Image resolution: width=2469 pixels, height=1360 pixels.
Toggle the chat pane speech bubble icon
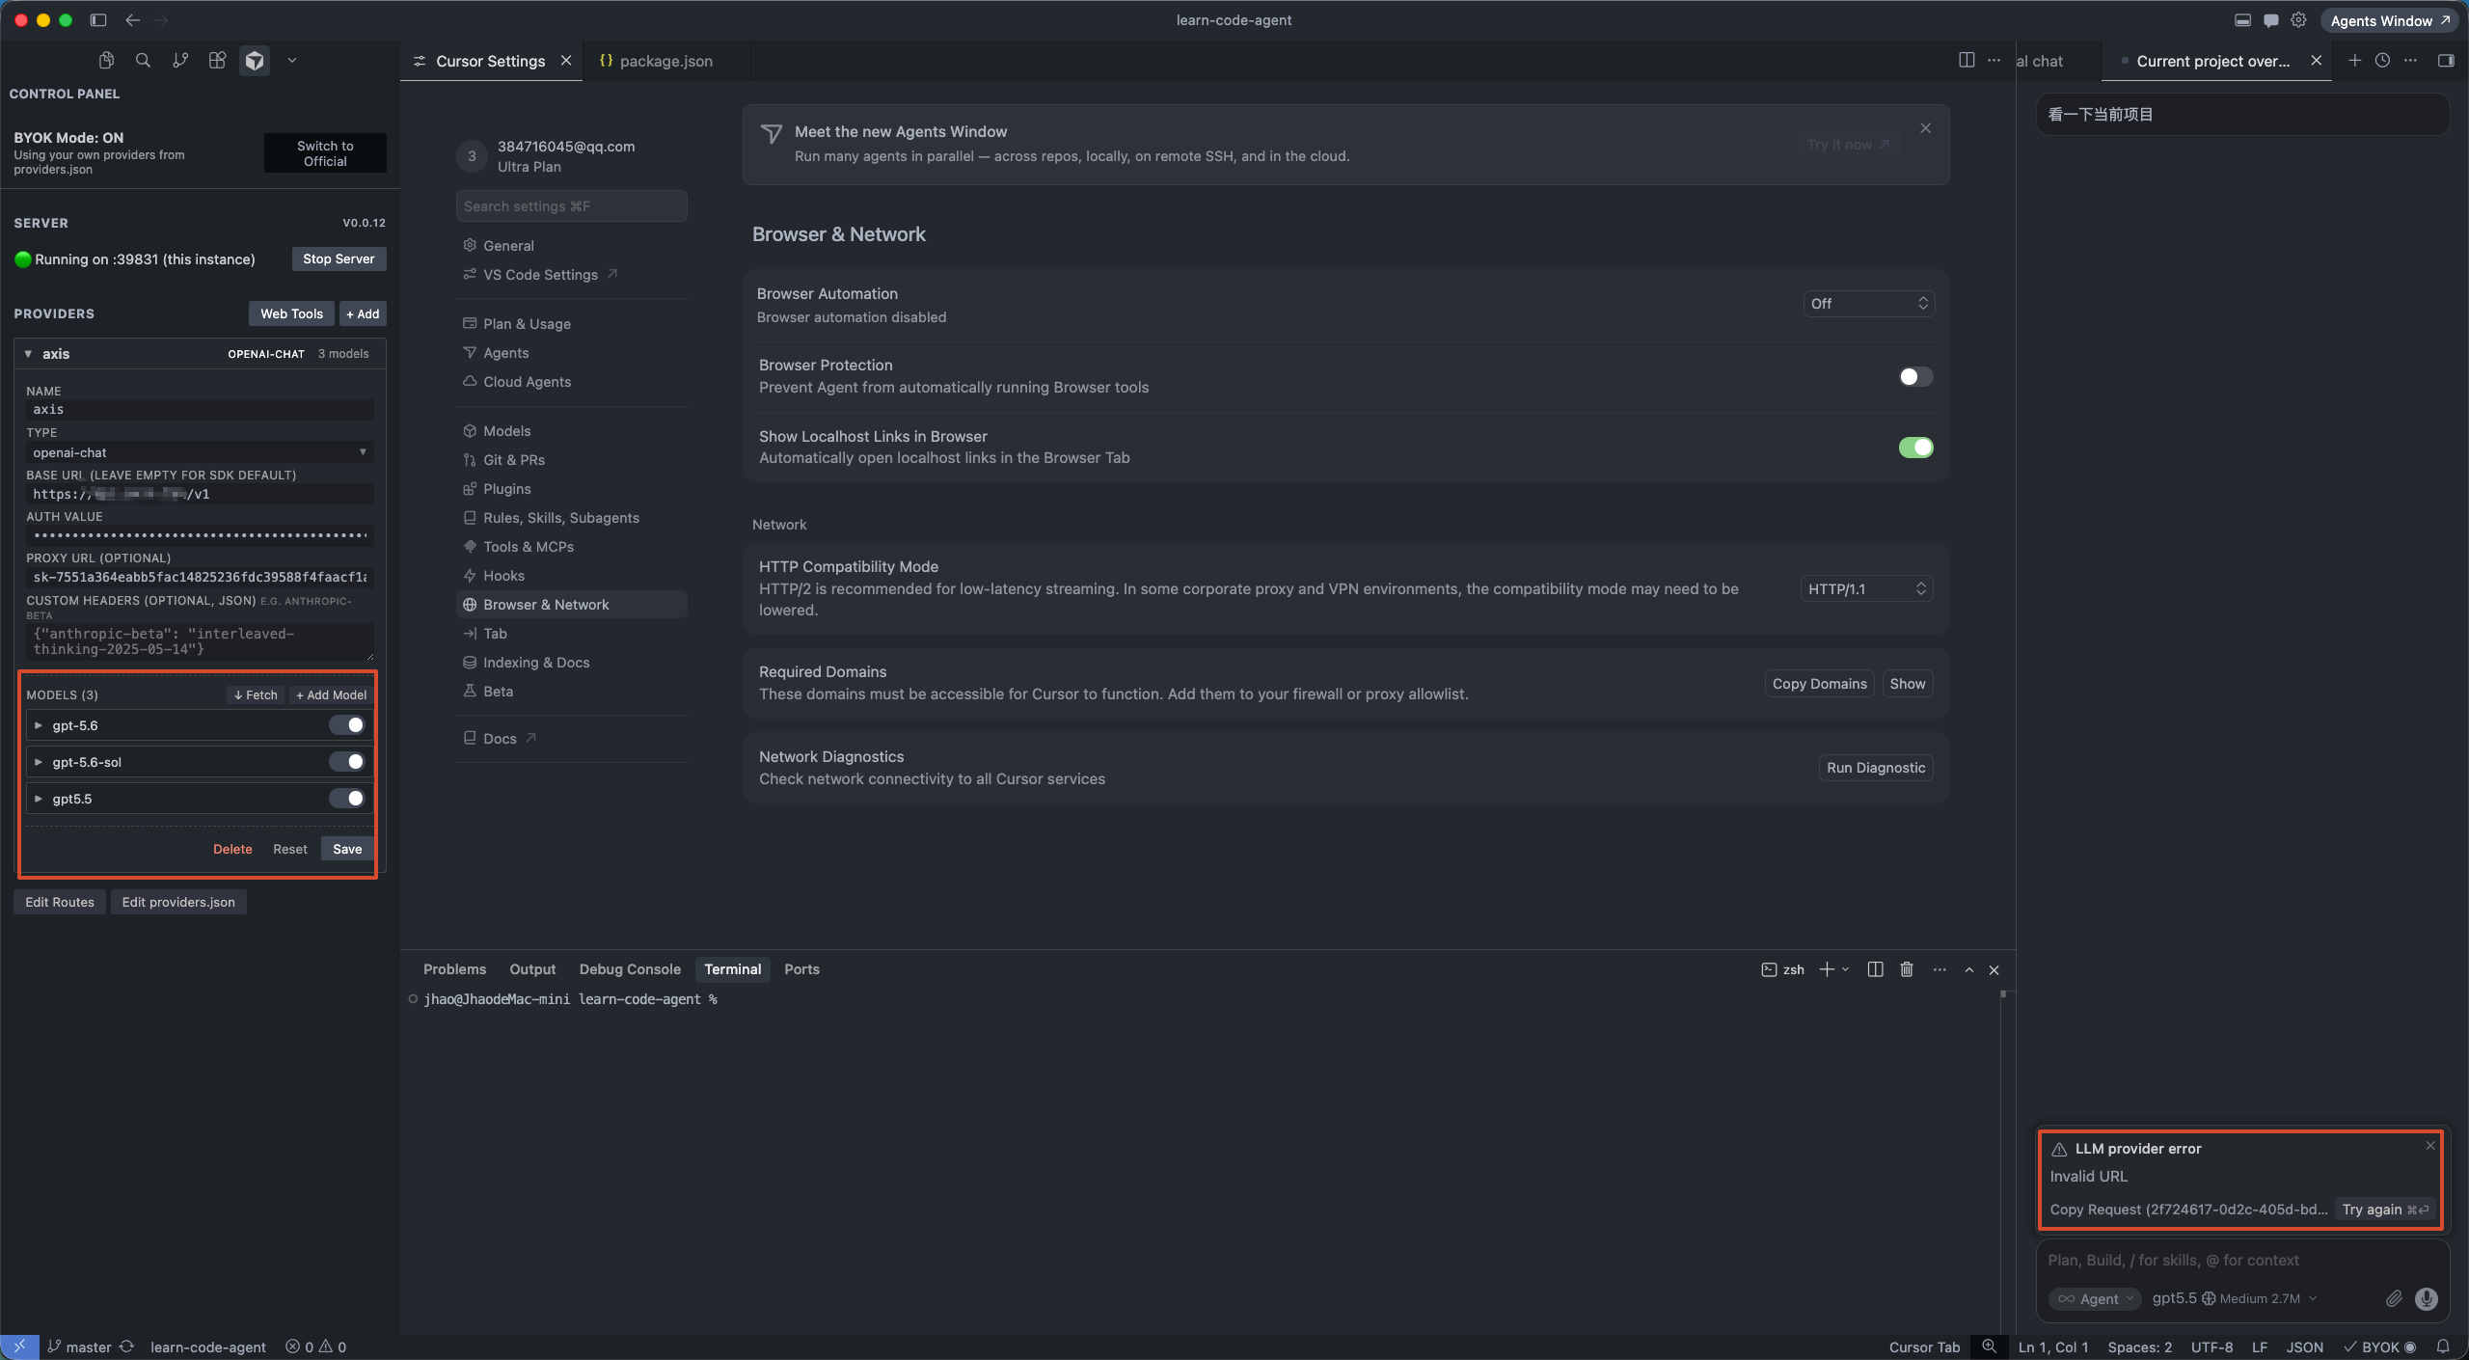2270,20
